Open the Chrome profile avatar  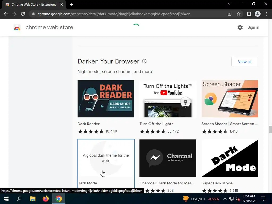258,14
